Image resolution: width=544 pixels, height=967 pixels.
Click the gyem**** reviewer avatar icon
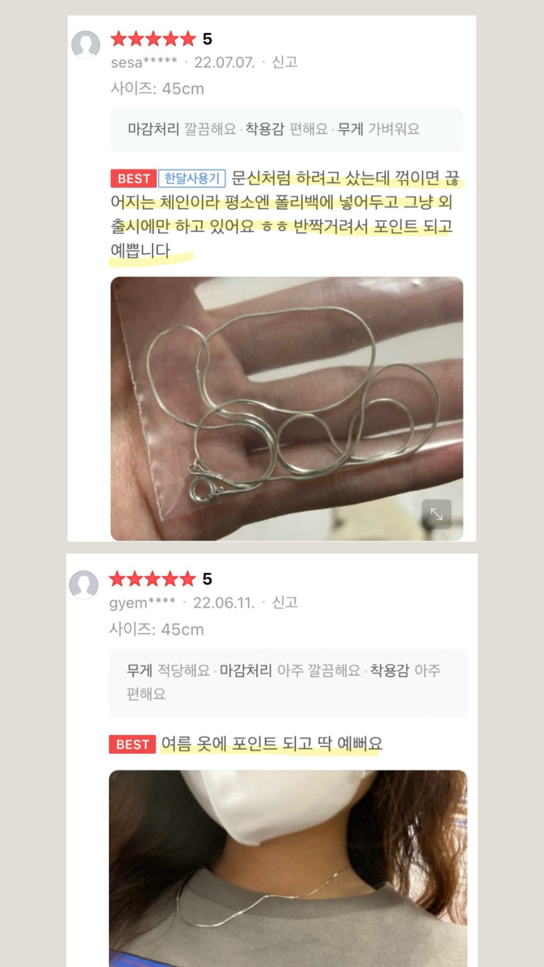(x=83, y=584)
